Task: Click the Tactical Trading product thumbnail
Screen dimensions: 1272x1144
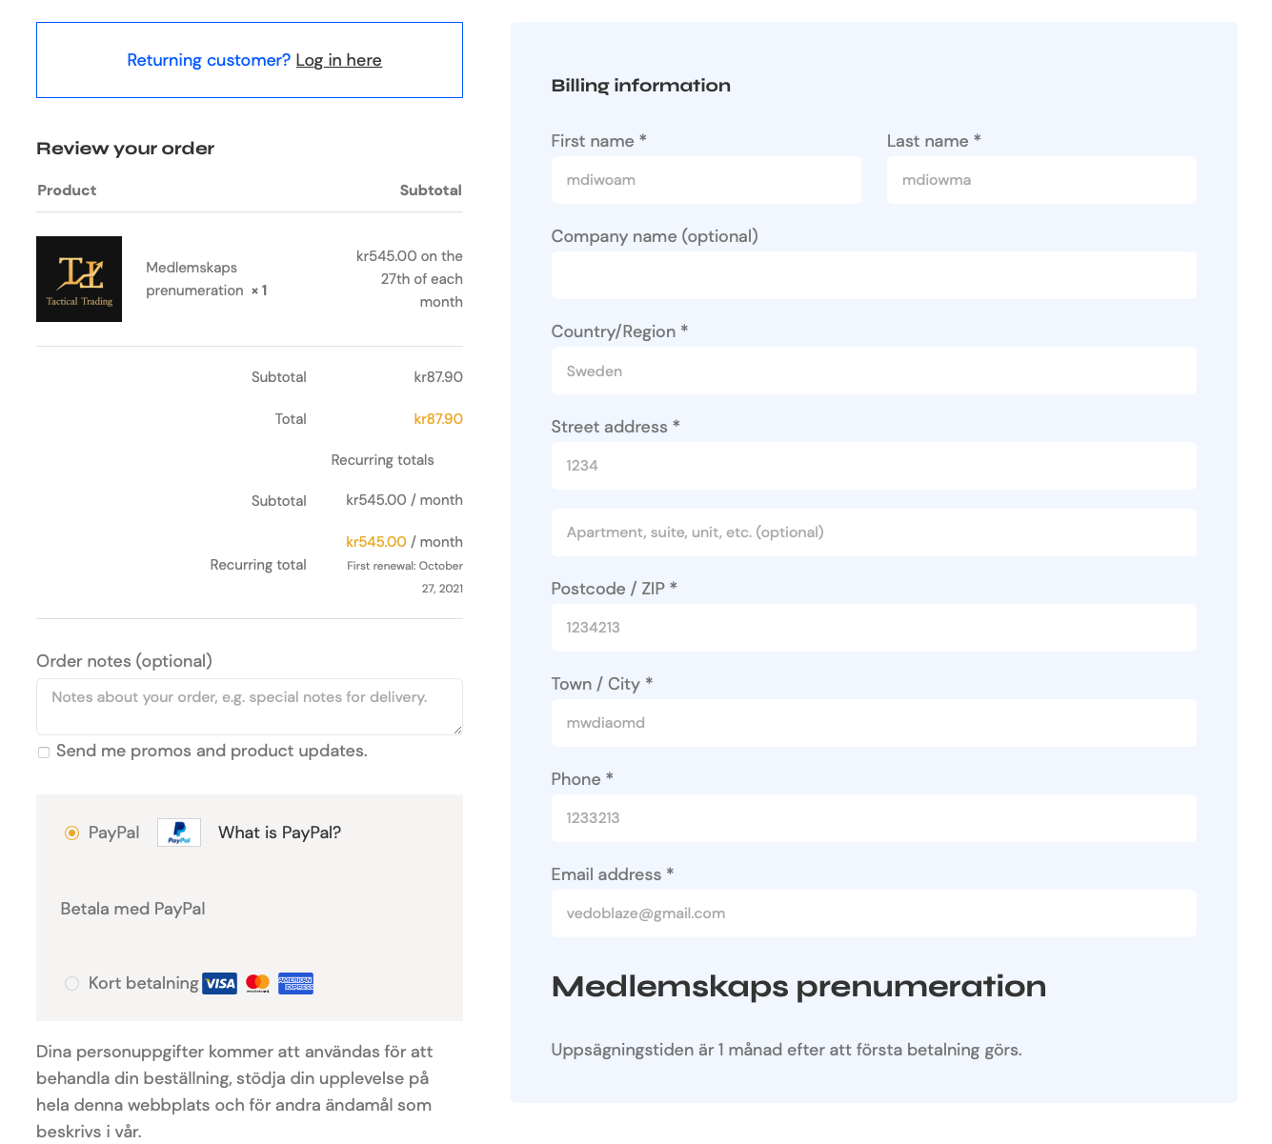Action: (x=79, y=279)
